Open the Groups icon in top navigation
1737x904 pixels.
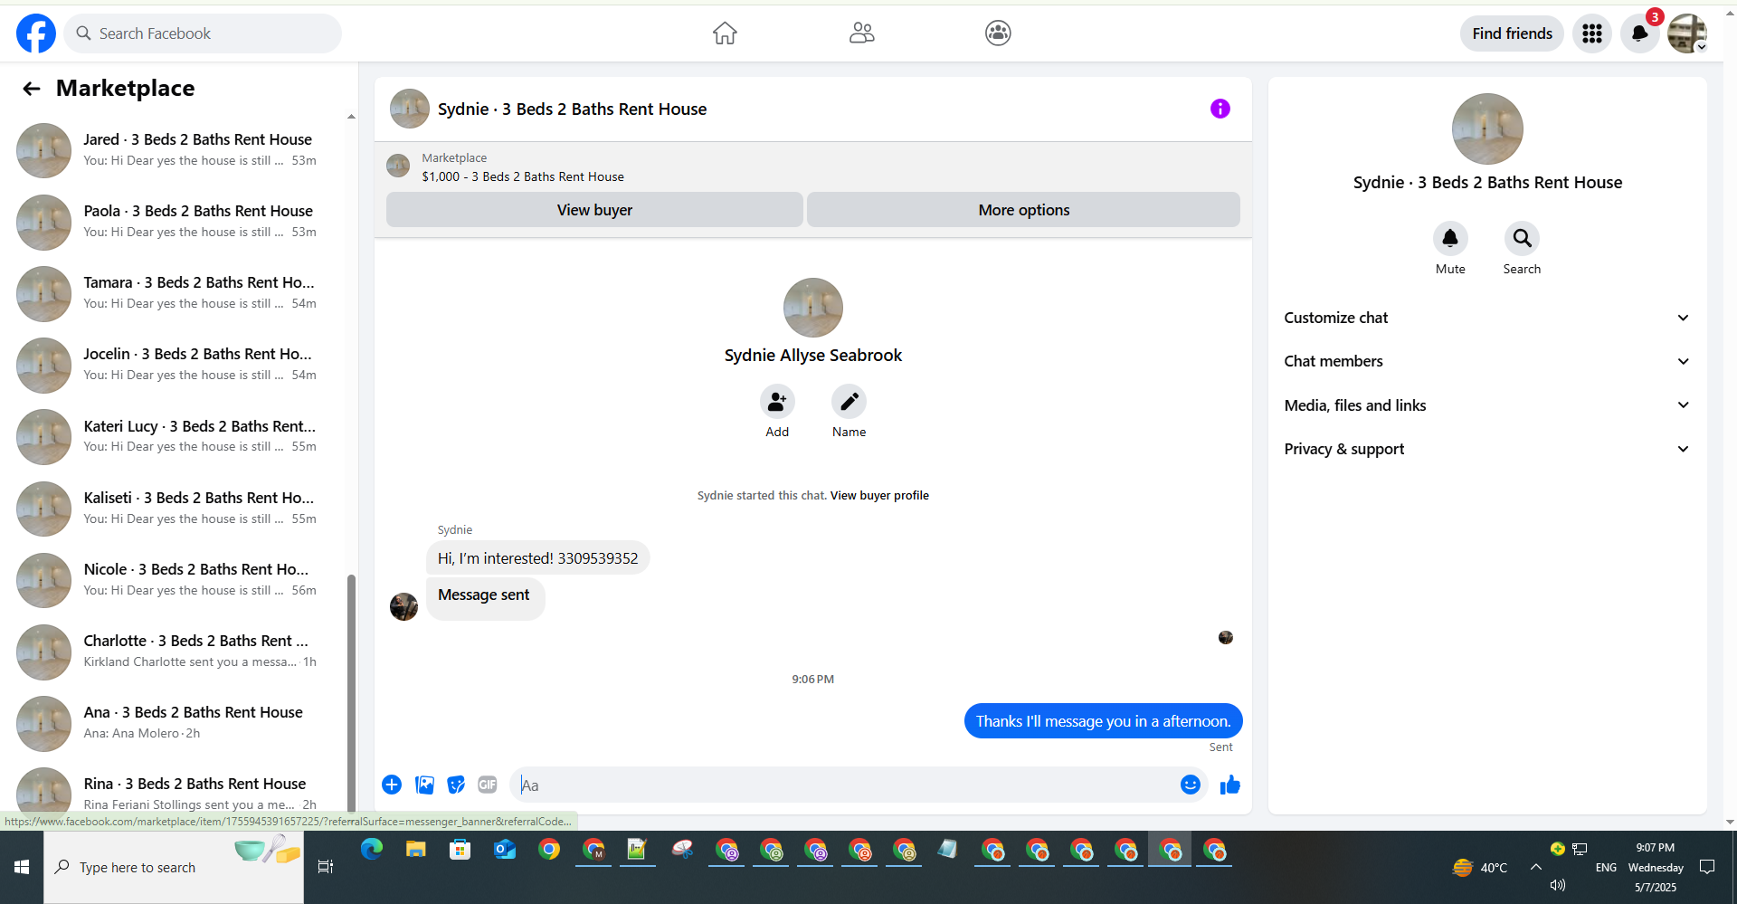998,33
